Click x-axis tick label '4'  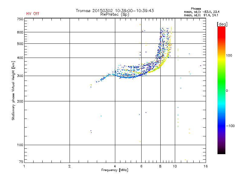tap(115, 166)
